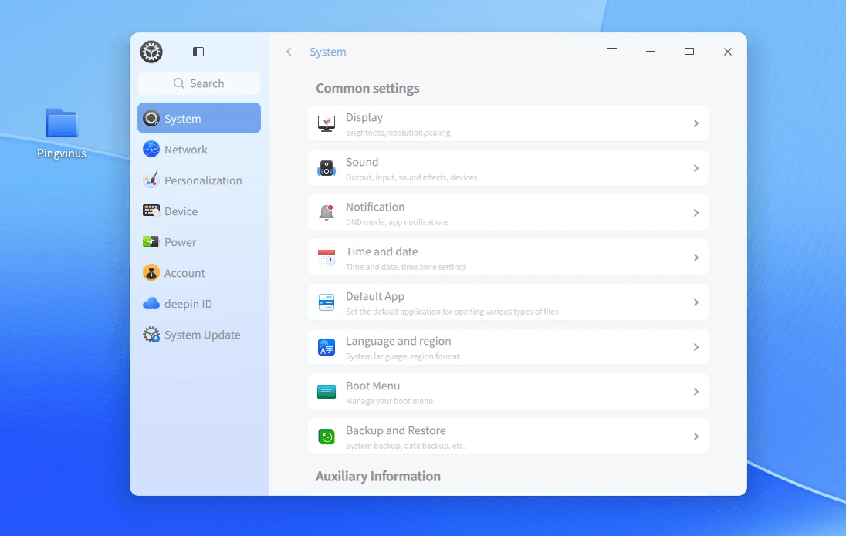Select the Account sidebar label
Viewport: 846px width, 536px height.
(x=184, y=273)
